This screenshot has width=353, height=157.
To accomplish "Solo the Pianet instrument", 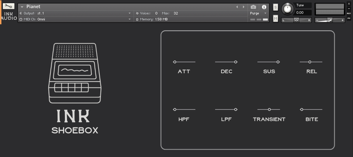I will pyautogui.click(x=275, y=7).
